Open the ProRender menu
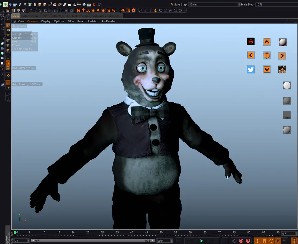The height and width of the screenshot is (244, 298). point(108,21)
